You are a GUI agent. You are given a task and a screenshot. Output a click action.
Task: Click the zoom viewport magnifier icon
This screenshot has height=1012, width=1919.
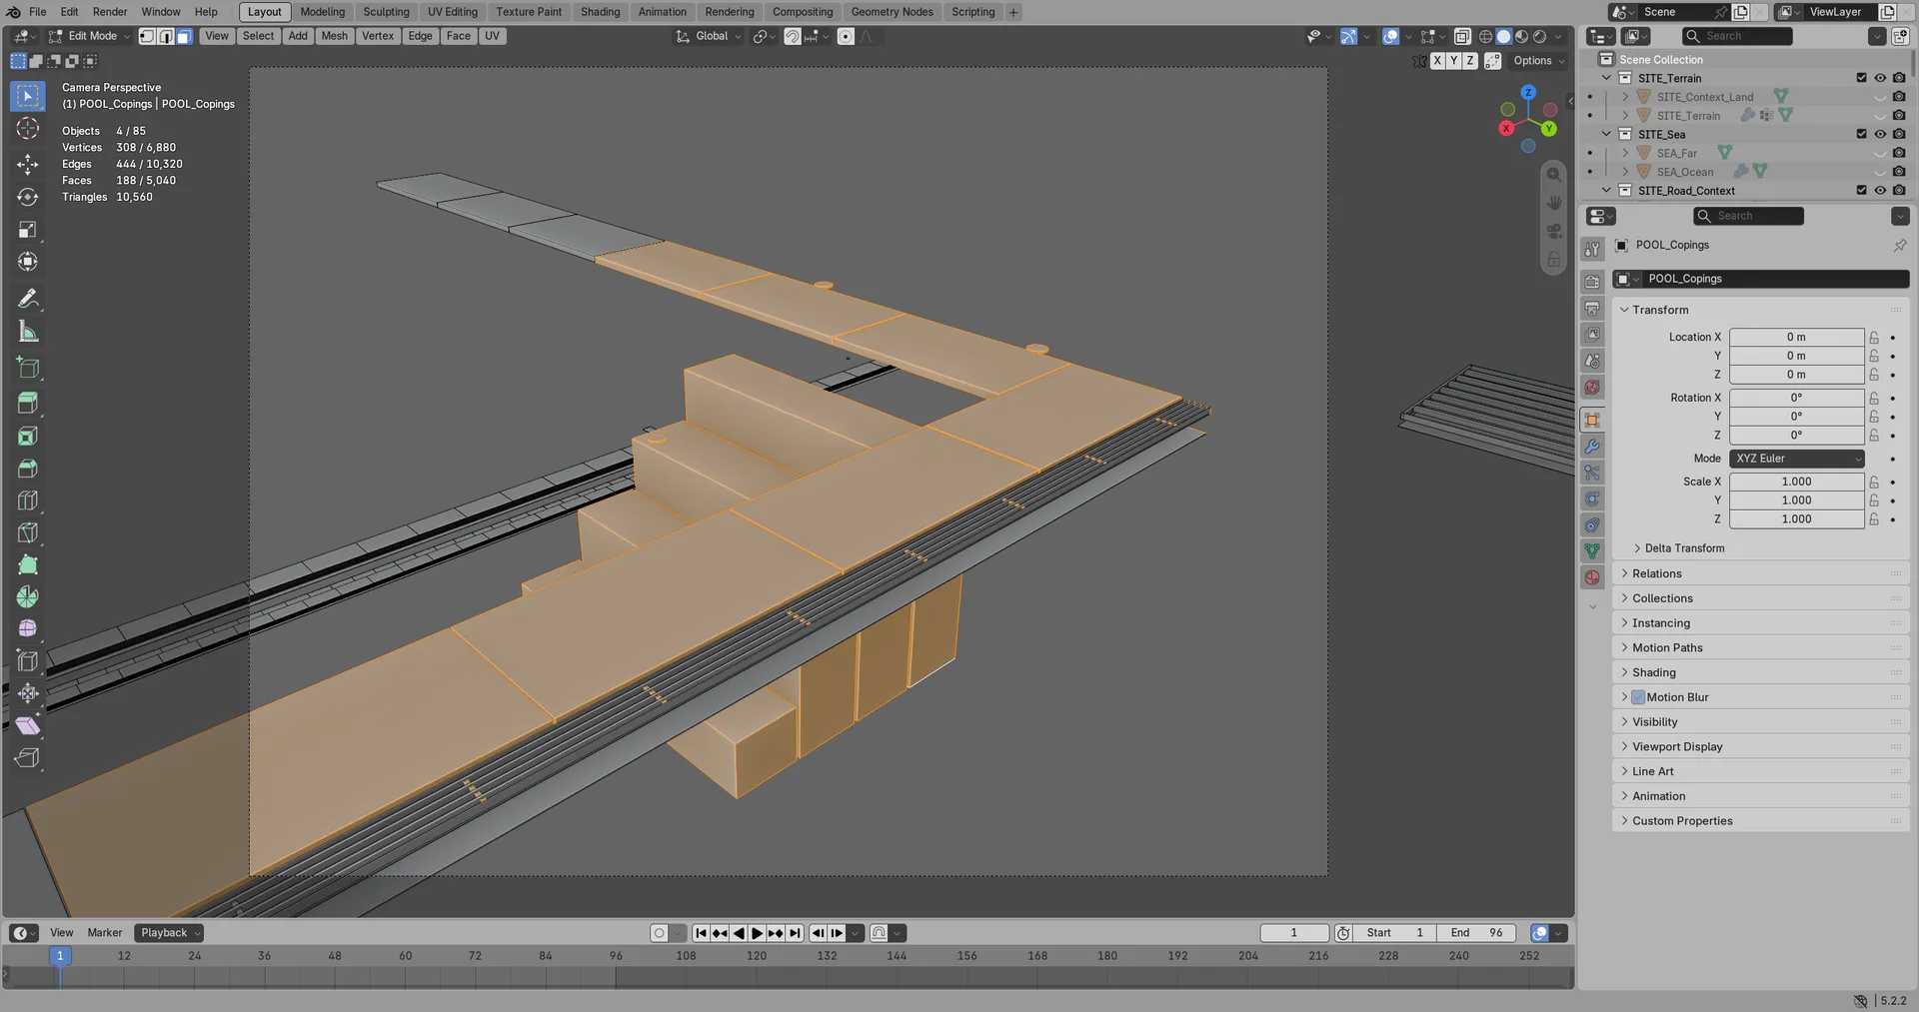tap(1553, 175)
